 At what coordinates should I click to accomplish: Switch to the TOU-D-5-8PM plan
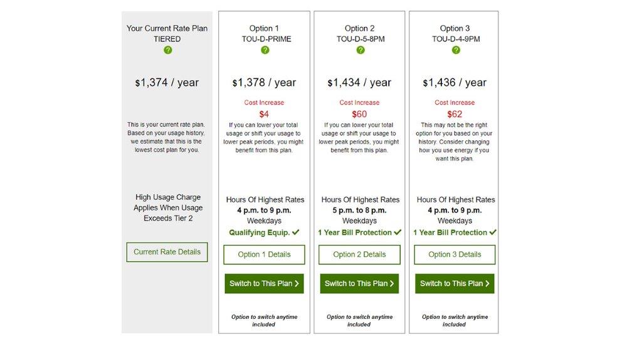coord(359,283)
